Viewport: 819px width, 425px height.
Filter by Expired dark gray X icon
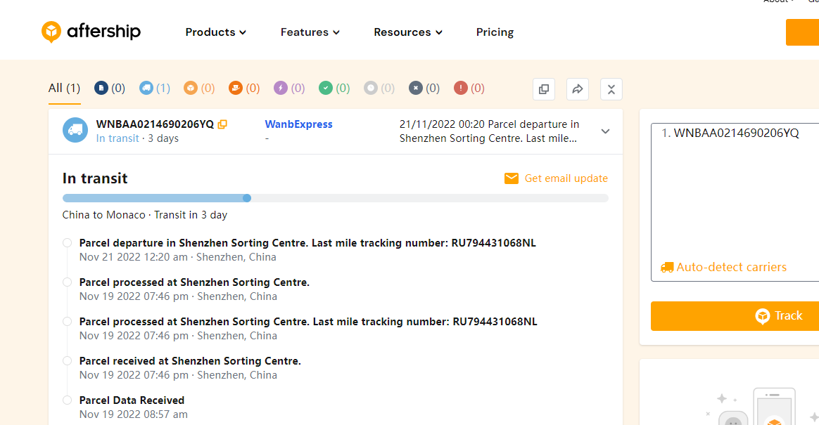click(416, 88)
